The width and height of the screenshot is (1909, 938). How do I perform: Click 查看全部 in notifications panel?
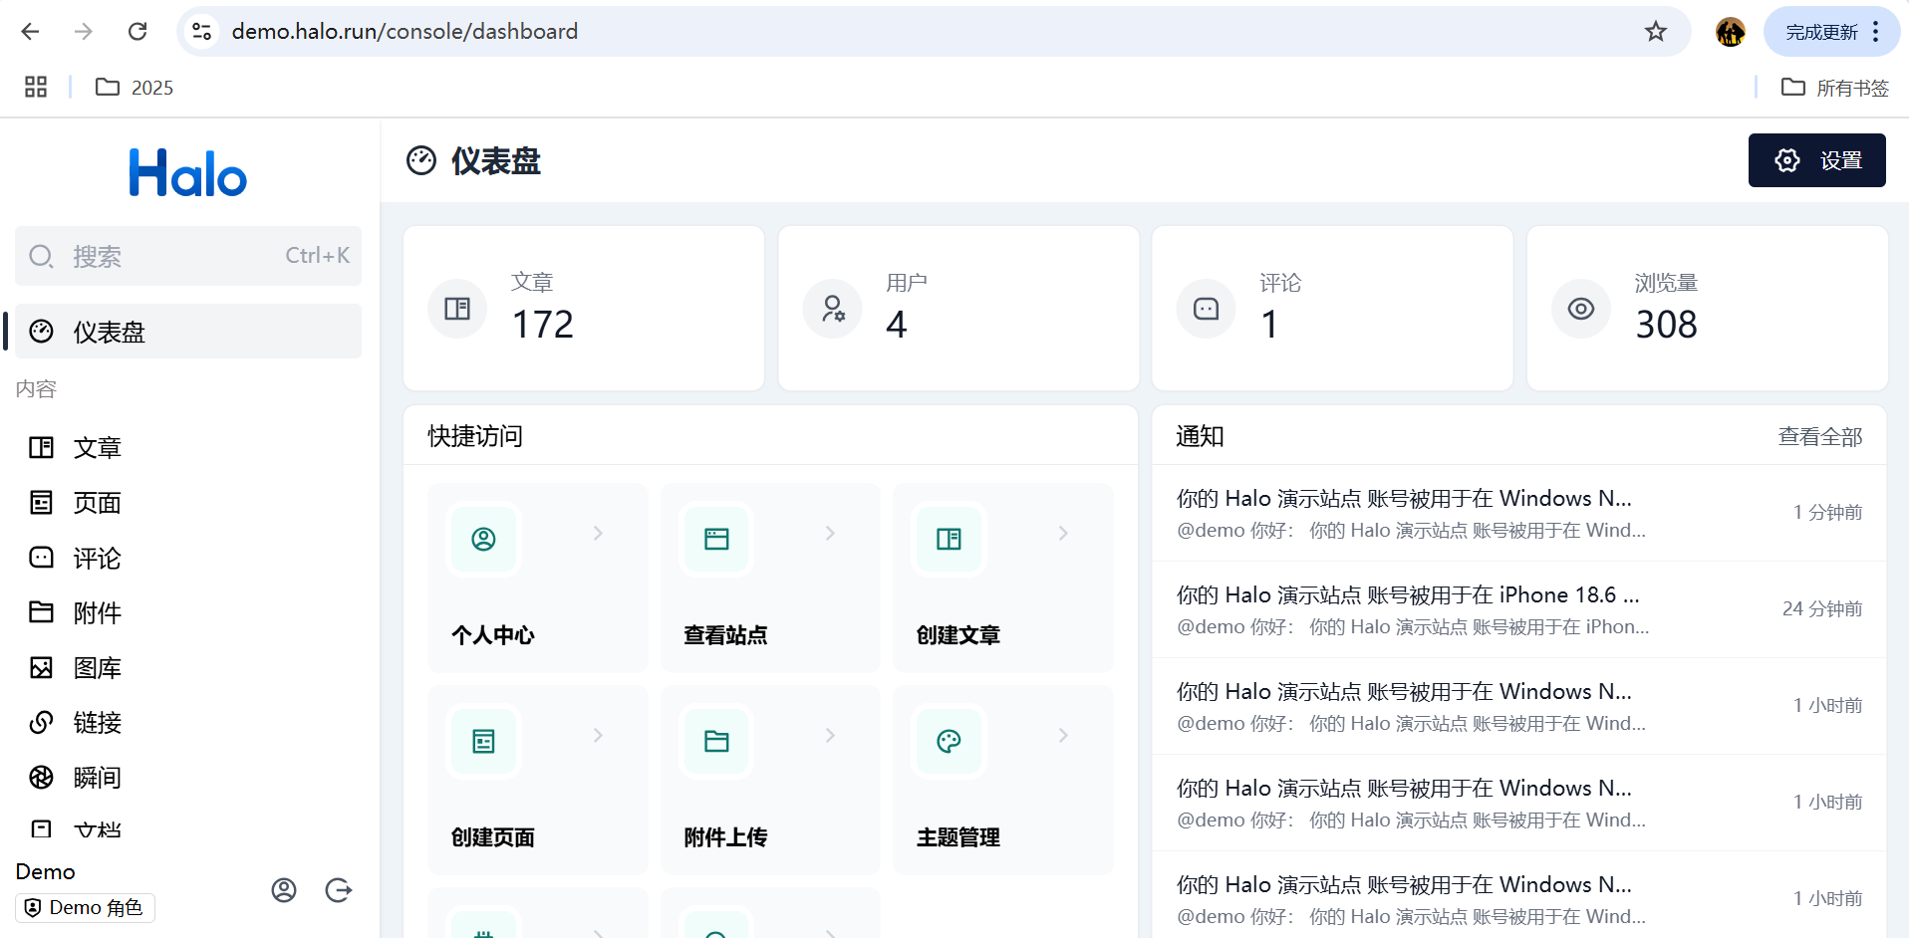(1819, 437)
